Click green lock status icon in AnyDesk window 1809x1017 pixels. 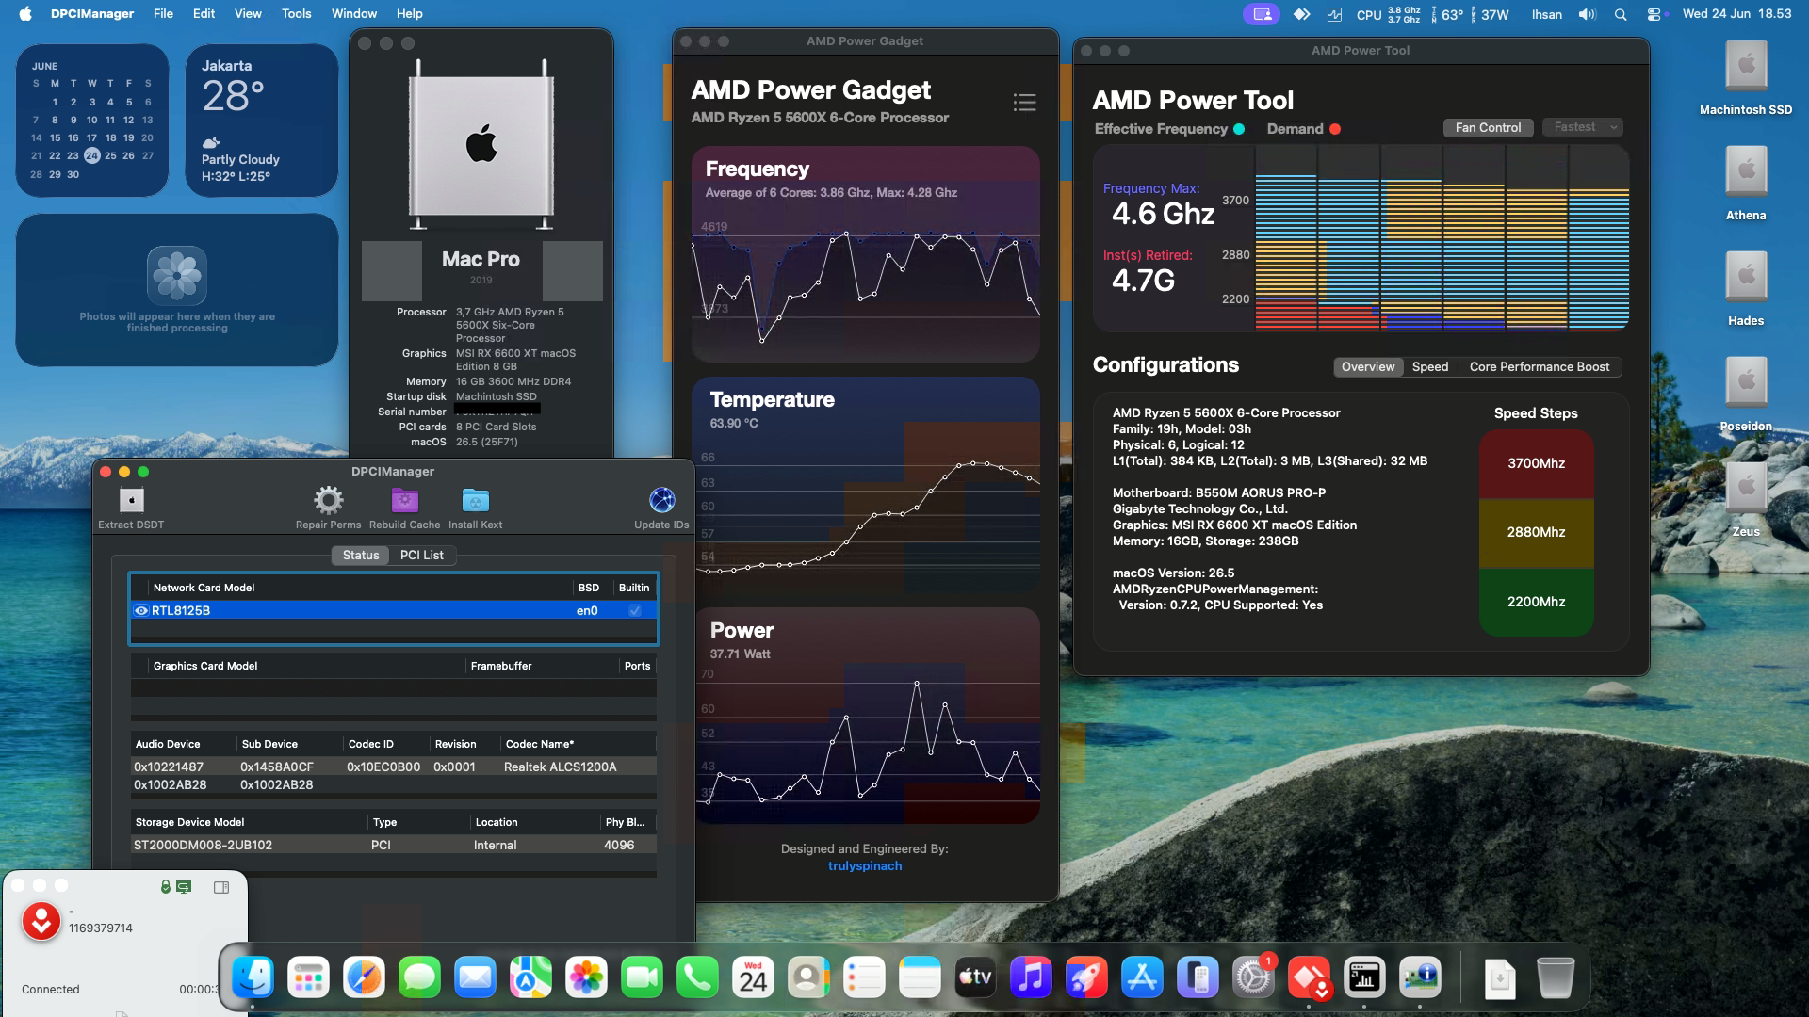pos(165,887)
